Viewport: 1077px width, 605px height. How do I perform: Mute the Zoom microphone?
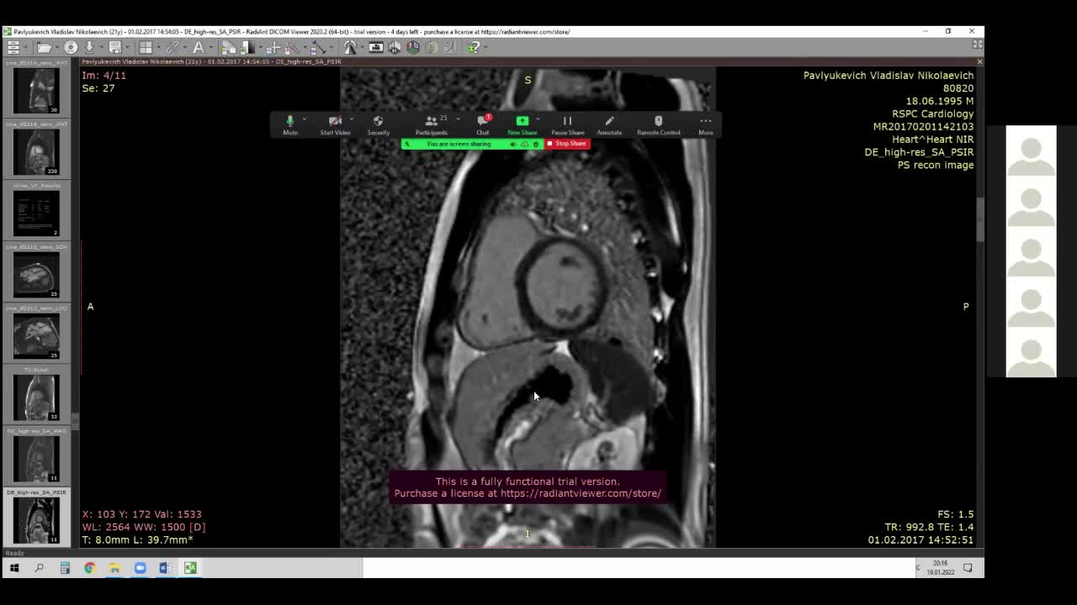coord(290,125)
